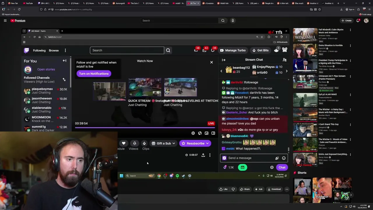
Task: Open Twitch whispers with 36 badge
Action: (x=213, y=50)
